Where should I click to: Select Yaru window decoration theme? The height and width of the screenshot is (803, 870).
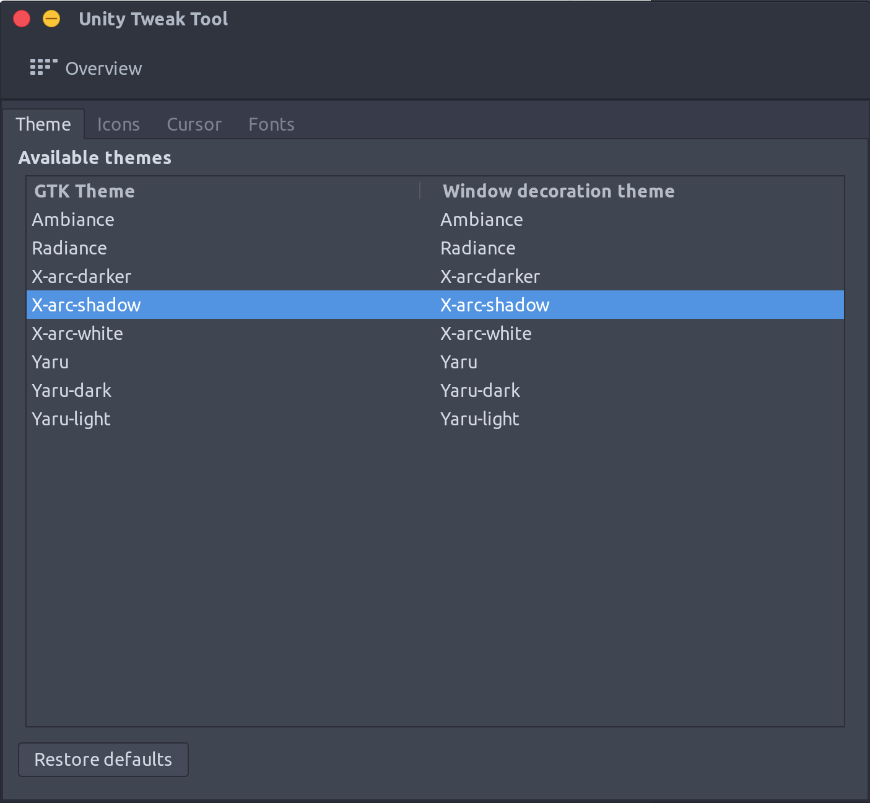click(x=459, y=362)
